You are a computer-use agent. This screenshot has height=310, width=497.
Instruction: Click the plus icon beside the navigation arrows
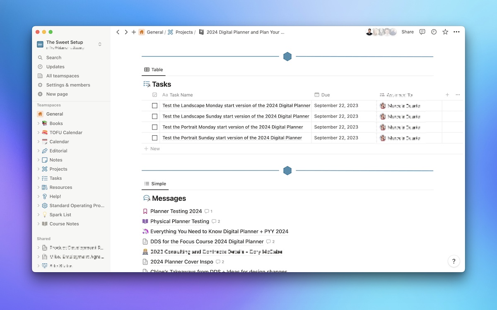coord(134,32)
